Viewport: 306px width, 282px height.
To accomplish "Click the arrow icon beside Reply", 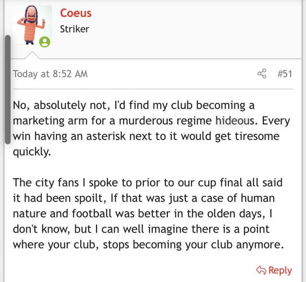I will coord(261,270).
